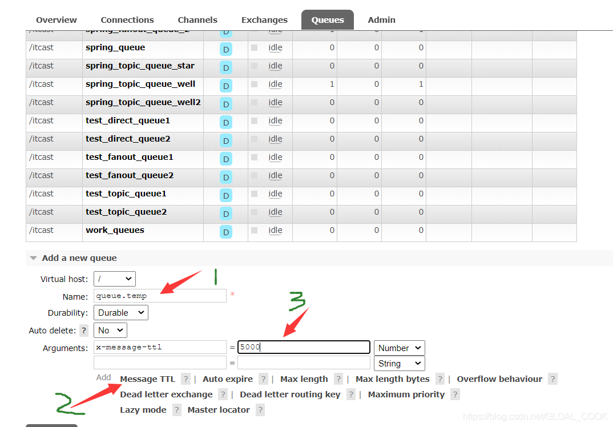Click the state indicator box for spring_queue

tap(254, 47)
